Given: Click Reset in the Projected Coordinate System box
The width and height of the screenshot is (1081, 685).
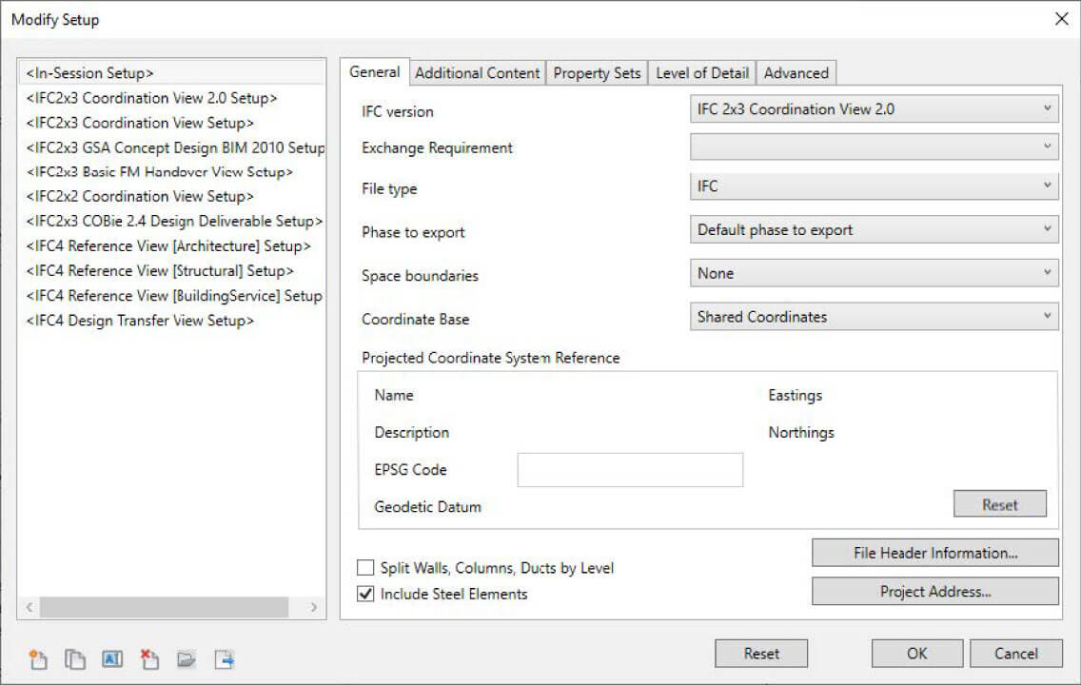Looking at the screenshot, I should [x=1000, y=504].
